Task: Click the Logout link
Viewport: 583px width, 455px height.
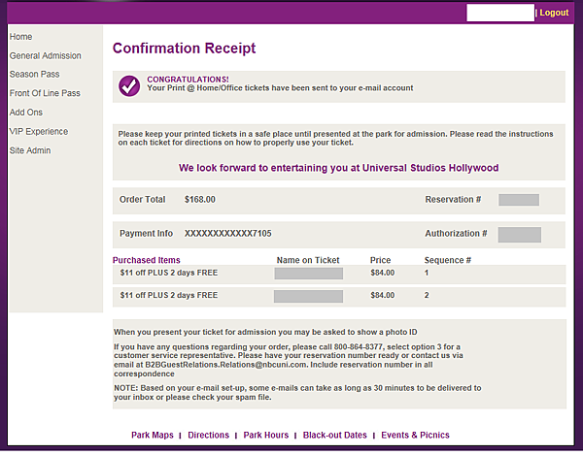Action: click(x=554, y=13)
